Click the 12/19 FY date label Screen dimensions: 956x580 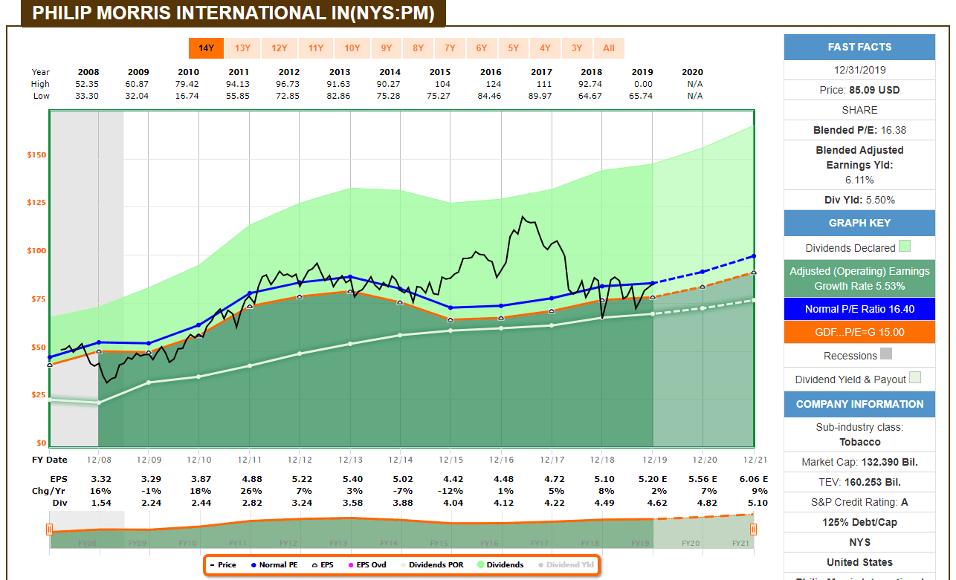click(x=653, y=460)
